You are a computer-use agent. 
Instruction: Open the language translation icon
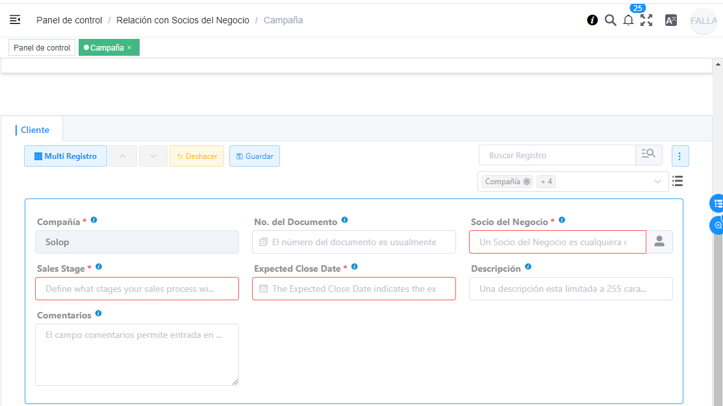(671, 20)
